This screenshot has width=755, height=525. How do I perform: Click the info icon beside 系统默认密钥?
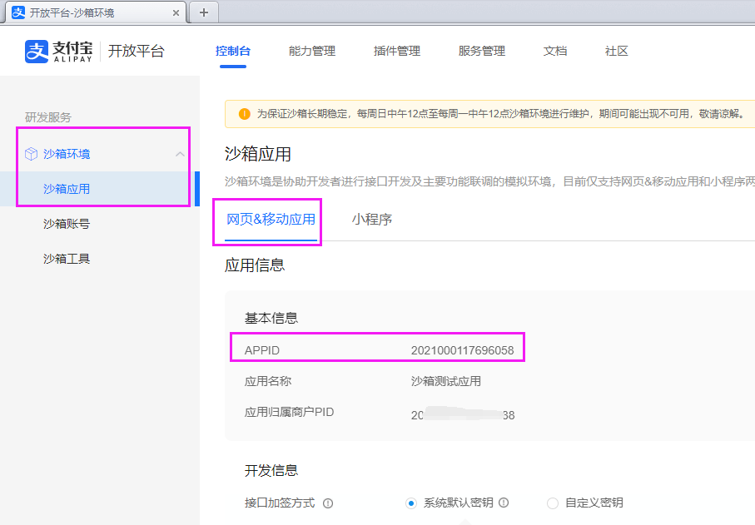504,503
